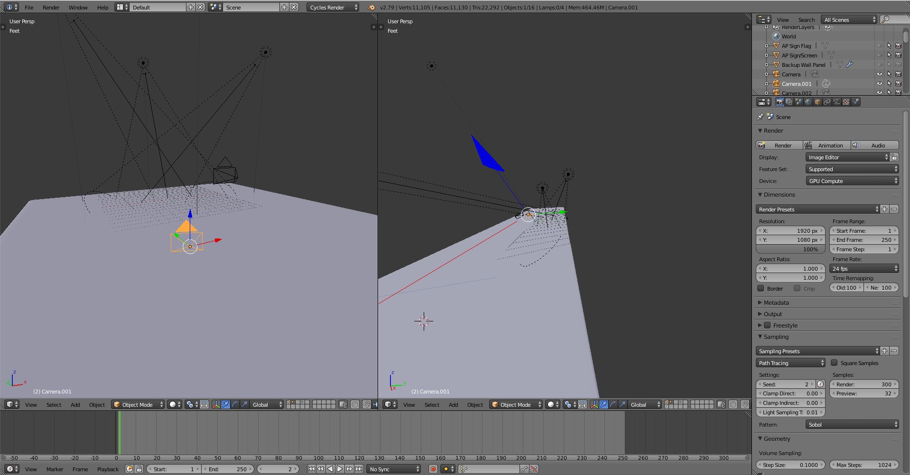Click the Object menu in the viewport header
This screenshot has width=910, height=475.
click(97, 404)
